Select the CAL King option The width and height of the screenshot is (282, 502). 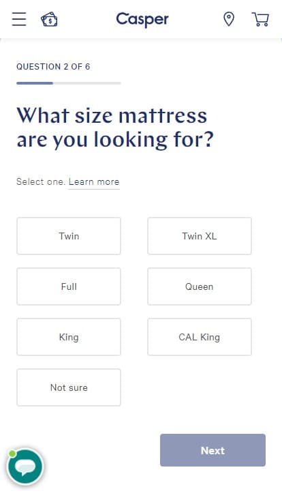[199, 337]
